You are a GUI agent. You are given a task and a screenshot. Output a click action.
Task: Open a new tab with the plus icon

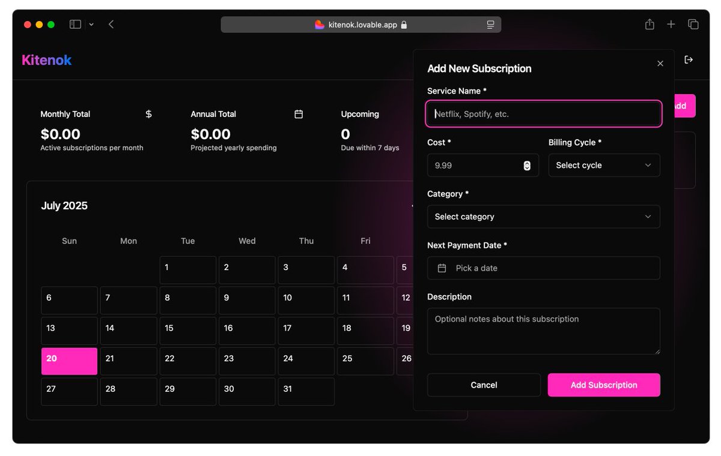click(x=671, y=25)
